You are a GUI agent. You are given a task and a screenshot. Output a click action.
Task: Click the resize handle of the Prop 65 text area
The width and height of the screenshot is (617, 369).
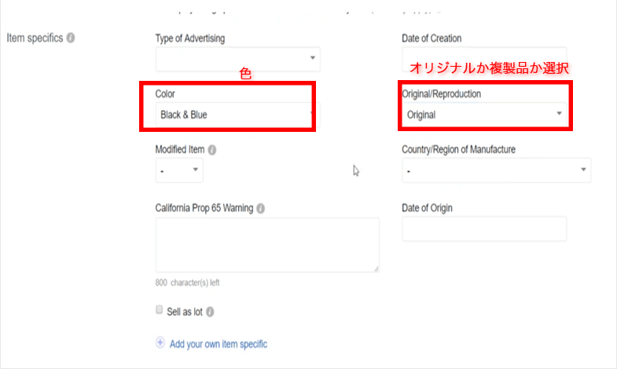[x=376, y=269]
